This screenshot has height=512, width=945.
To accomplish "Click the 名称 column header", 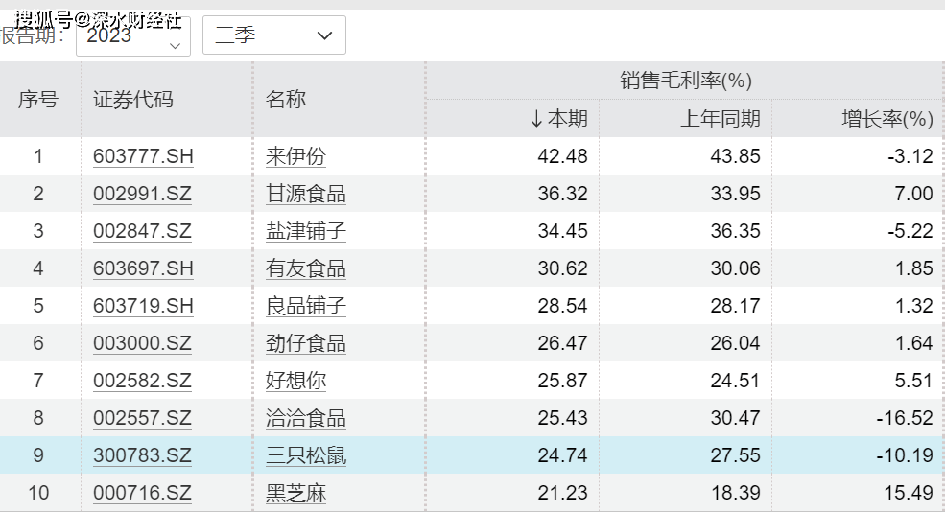I will pyautogui.click(x=286, y=100).
